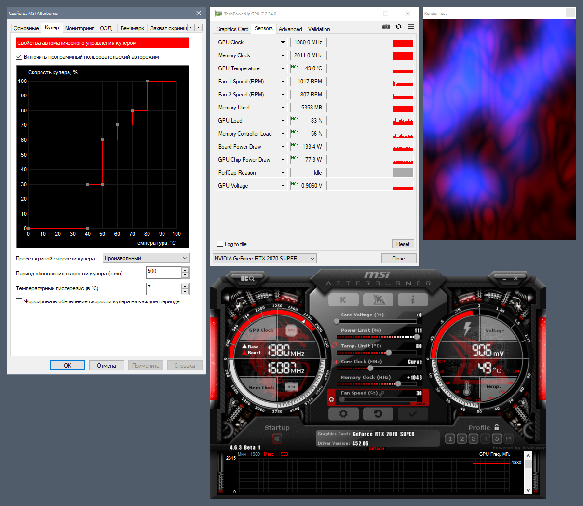Click the MEM chip icon on clock gauge
Image resolution: width=583 pixels, height=506 pixels.
point(291,387)
